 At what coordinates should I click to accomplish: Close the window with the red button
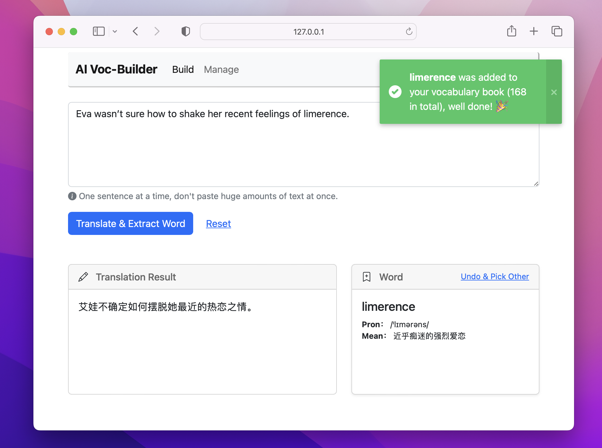click(49, 32)
